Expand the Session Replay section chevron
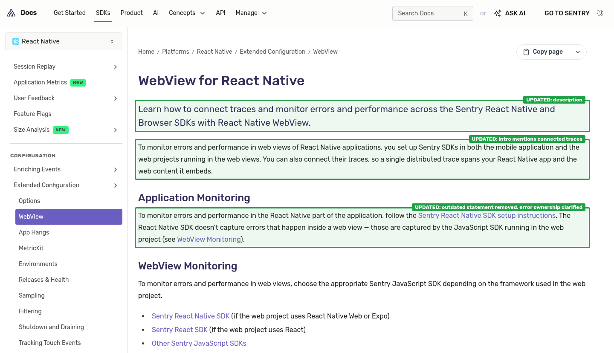This screenshot has height=353, width=614. 116,67
